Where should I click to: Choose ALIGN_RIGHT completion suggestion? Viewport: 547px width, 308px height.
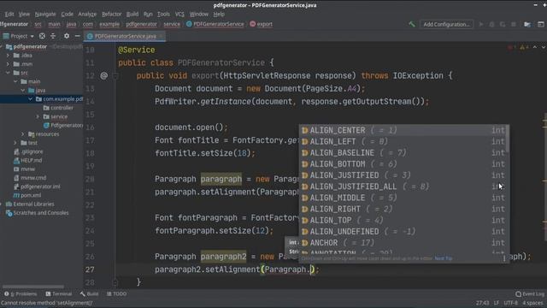point(403,209)
